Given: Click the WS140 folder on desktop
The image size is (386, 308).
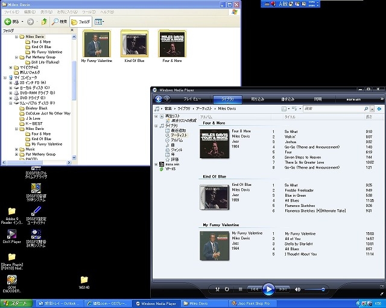Looking at the screenshot, I should (84, 283).
